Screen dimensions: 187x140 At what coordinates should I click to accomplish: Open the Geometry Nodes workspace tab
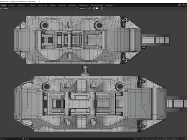(x=97, y=5)
